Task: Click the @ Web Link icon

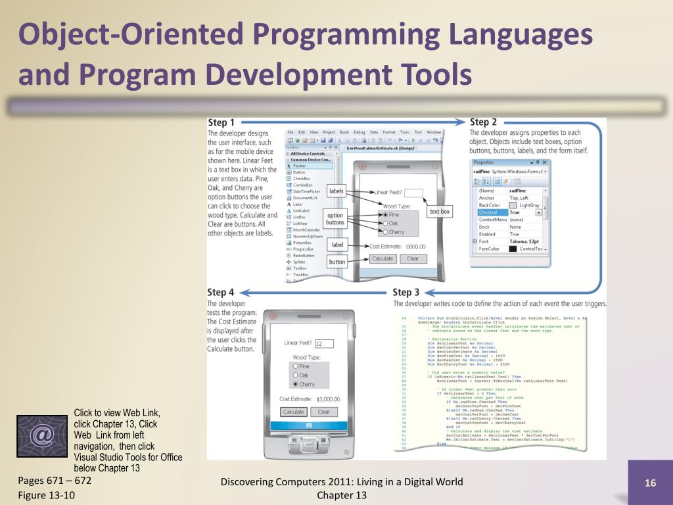Action: (x=41, y=437)
